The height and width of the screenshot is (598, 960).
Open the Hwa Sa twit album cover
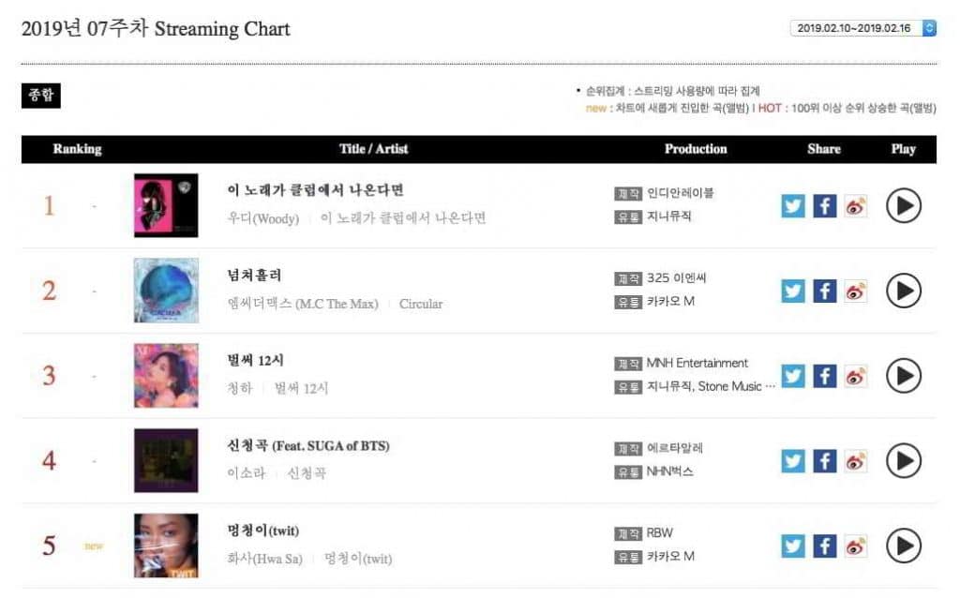[x=166, y=546]
